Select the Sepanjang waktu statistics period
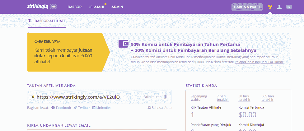This screenshot has width=304, height=131. coord(199,98)
